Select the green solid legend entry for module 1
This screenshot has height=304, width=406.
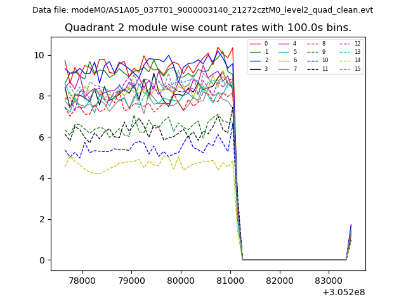click(256, 52)
